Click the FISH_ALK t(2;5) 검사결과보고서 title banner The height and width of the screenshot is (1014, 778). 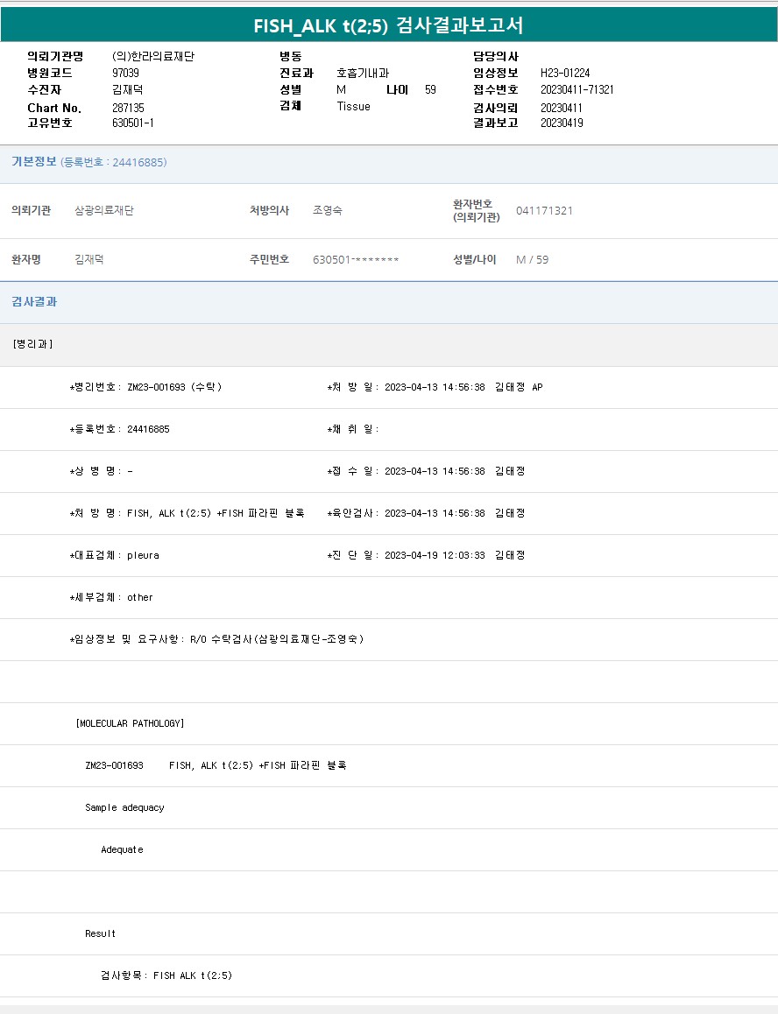coord(388,25)
